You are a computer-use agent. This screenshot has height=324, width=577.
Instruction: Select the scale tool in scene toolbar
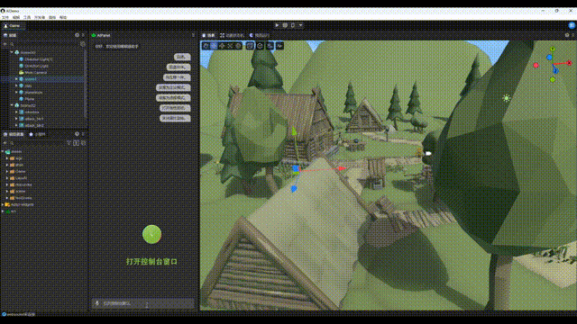click(231, 46)
